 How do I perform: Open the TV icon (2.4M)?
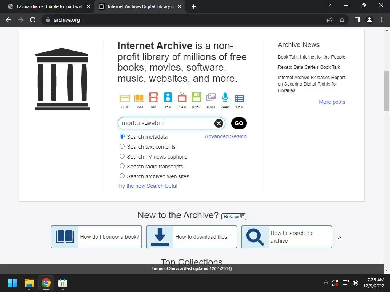coord(182,97)
